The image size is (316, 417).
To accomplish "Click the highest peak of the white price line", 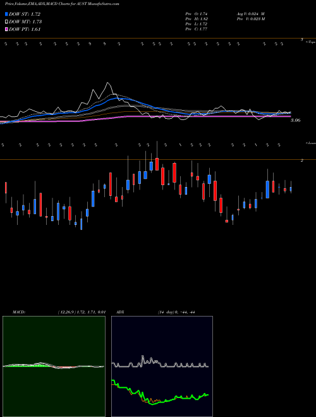I will 107,83.
